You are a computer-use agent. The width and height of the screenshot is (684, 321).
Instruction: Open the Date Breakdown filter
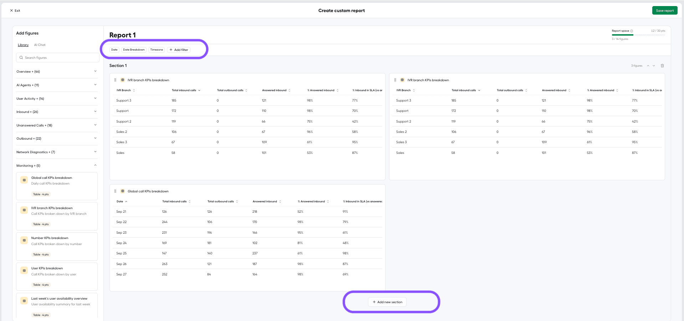point(134,50)
